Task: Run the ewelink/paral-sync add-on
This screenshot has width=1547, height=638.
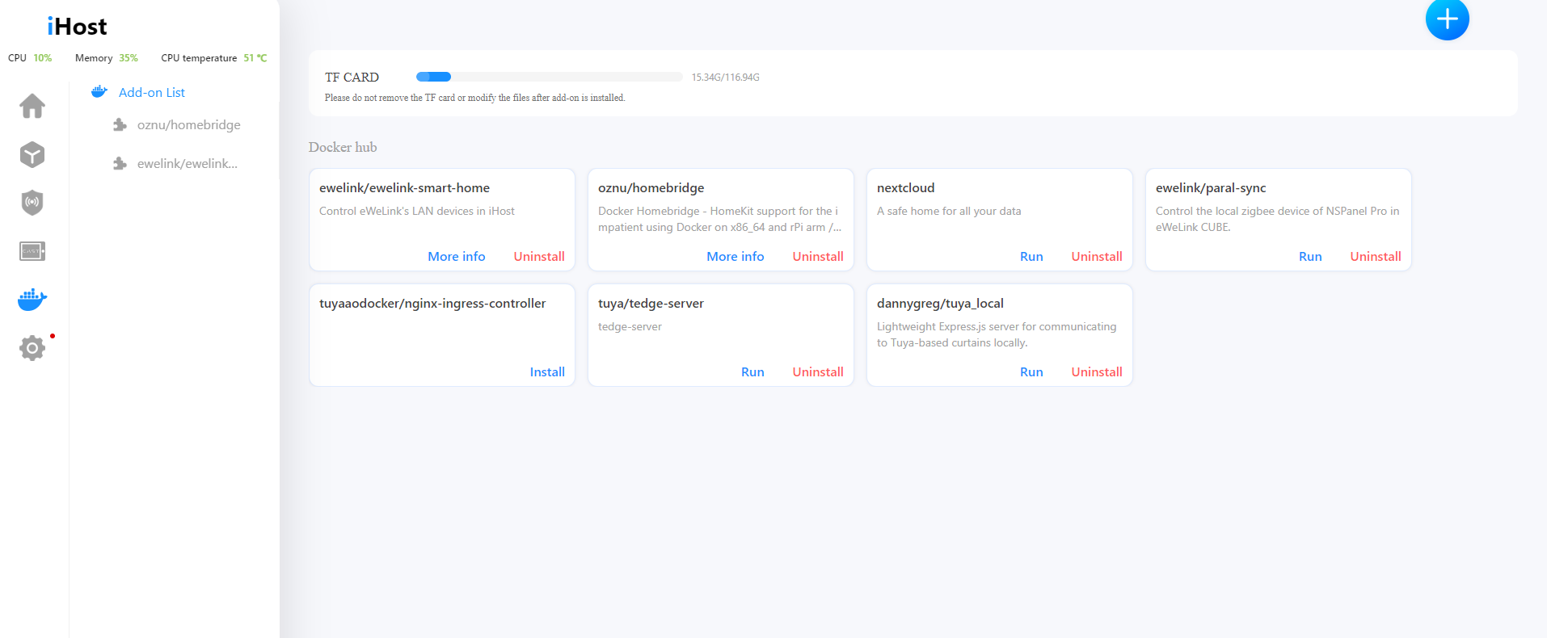Action: (x=1310, y=256)
